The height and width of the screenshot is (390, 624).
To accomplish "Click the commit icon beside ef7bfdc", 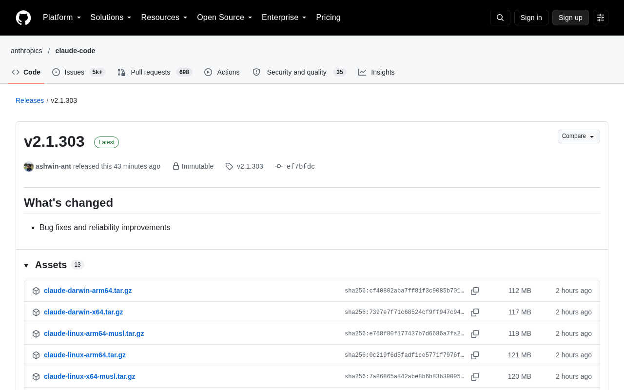I will point(279,166).
